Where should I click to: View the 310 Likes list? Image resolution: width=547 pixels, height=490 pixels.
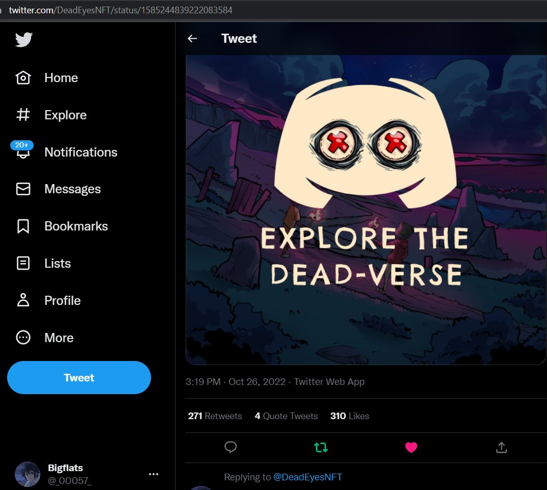[350, 416]
